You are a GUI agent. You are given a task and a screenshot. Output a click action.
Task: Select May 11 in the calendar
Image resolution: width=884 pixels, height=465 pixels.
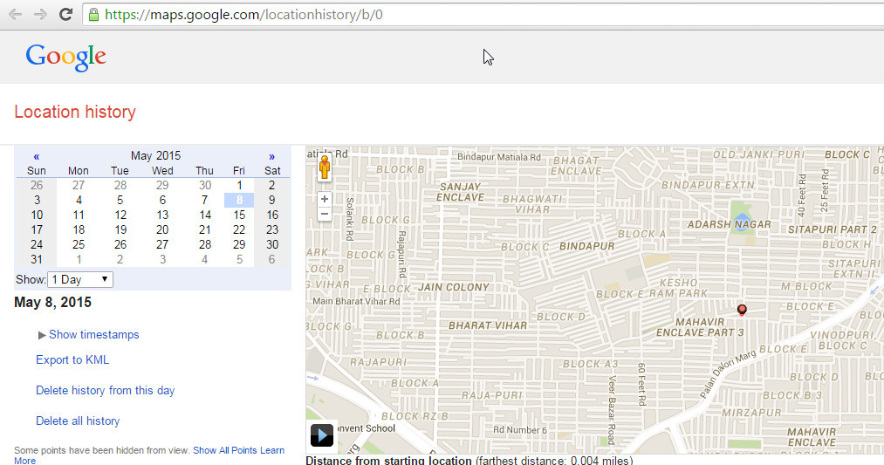click(79, 215)
